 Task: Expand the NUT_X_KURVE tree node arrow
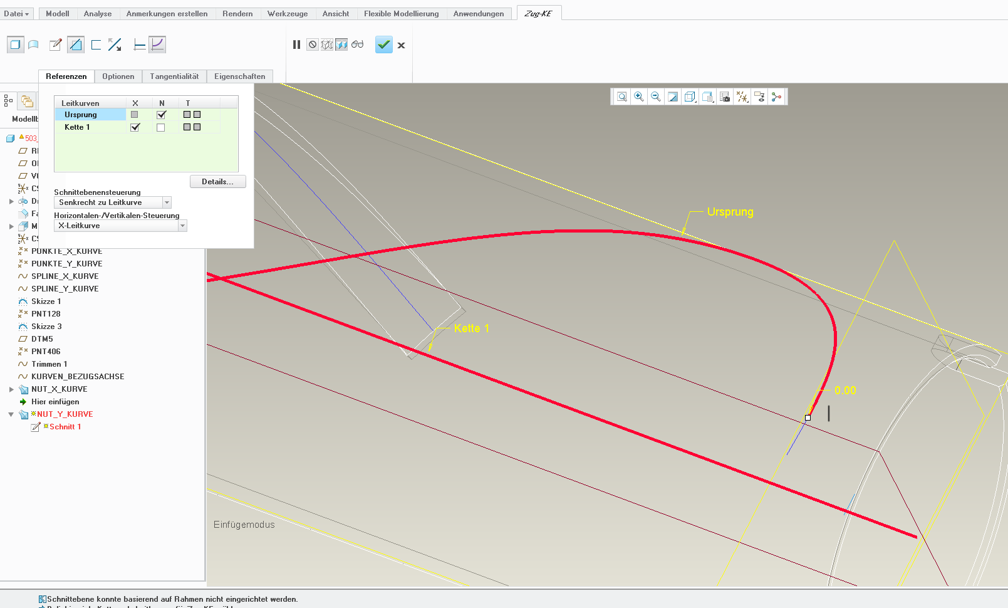(x=11, y=389)
